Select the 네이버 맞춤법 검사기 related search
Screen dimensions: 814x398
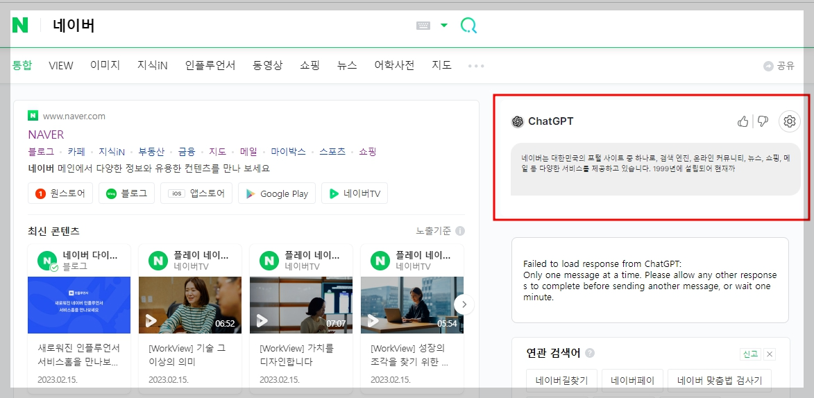coord(720,381)
